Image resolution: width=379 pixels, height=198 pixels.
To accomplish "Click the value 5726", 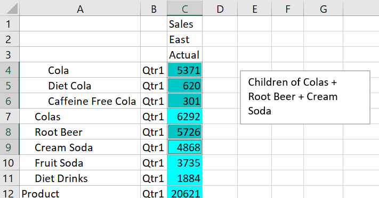I will [184, 132].
